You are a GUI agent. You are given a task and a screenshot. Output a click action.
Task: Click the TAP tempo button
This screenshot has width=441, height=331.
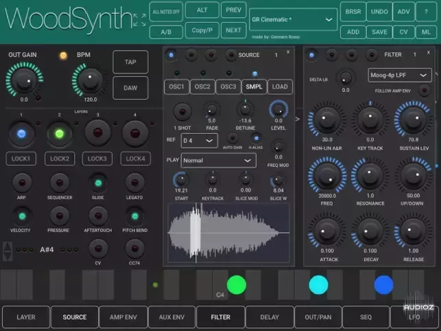tap(130, 62)
